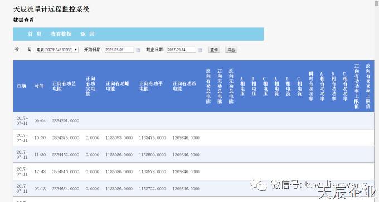Open the calendar picker beside 开始日期
379x202 pixels.
point(138,50)
